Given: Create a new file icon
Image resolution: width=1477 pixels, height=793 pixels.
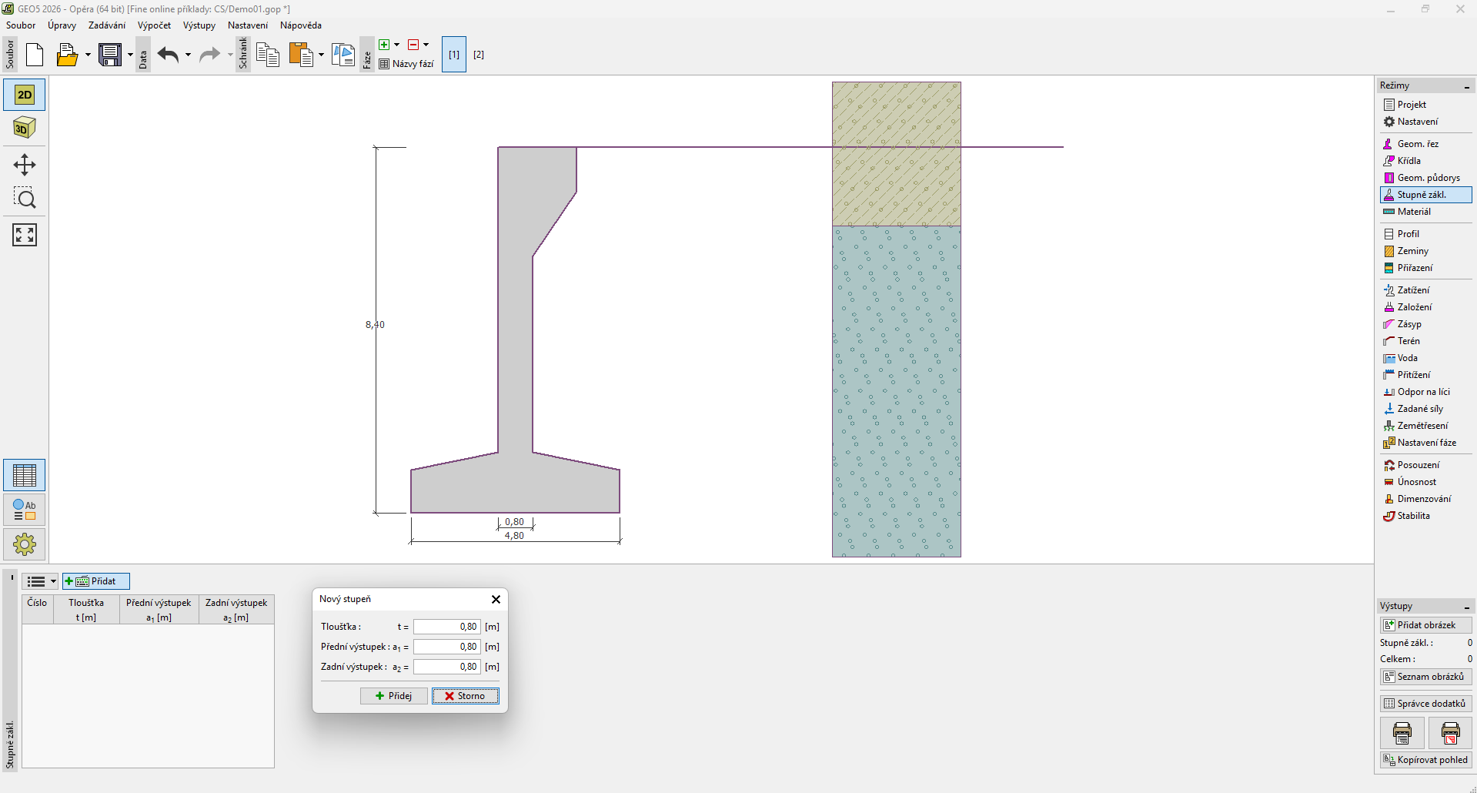Looking at the screenshot, I should [35, 55].
